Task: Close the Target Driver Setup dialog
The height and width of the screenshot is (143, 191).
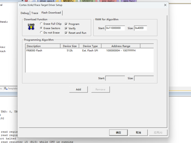Action: 165,5
